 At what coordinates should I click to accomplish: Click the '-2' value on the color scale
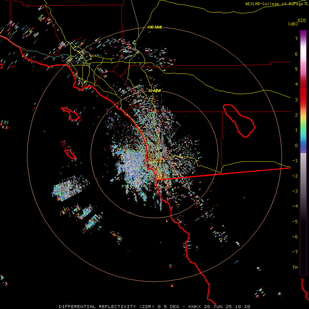[x=295, y=176]
